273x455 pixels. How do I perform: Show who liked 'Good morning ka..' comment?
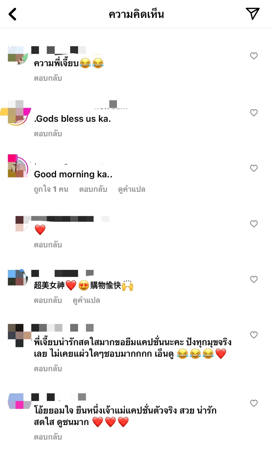(51, 189)
